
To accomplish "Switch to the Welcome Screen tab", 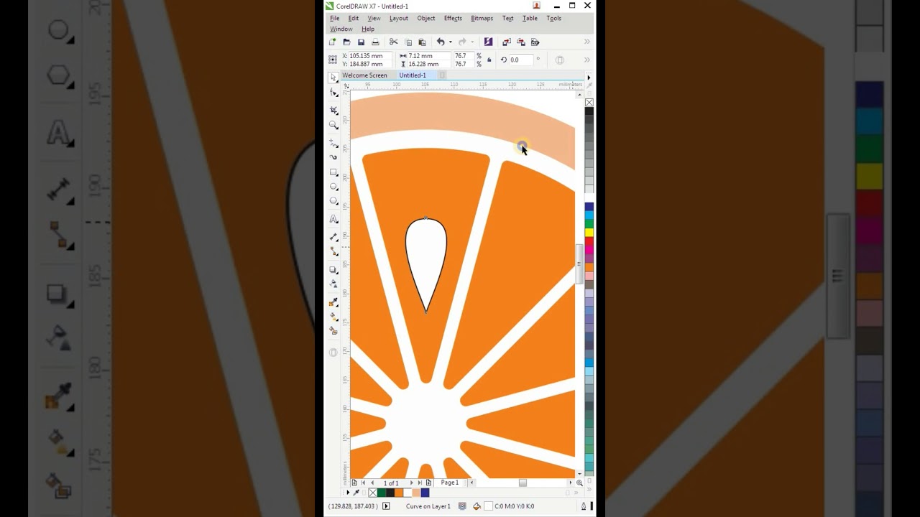I will [x=364, y=75].
